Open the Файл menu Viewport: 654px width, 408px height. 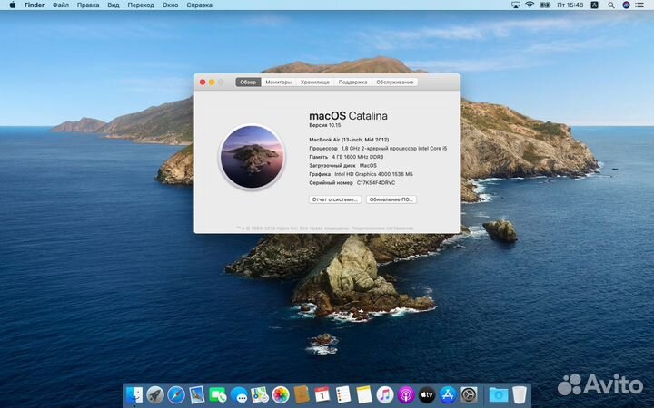tap(61, 5)
